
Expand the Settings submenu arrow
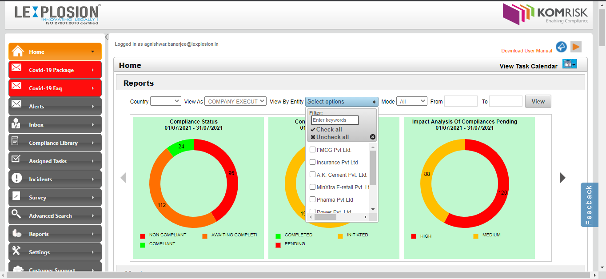(92, 252)
